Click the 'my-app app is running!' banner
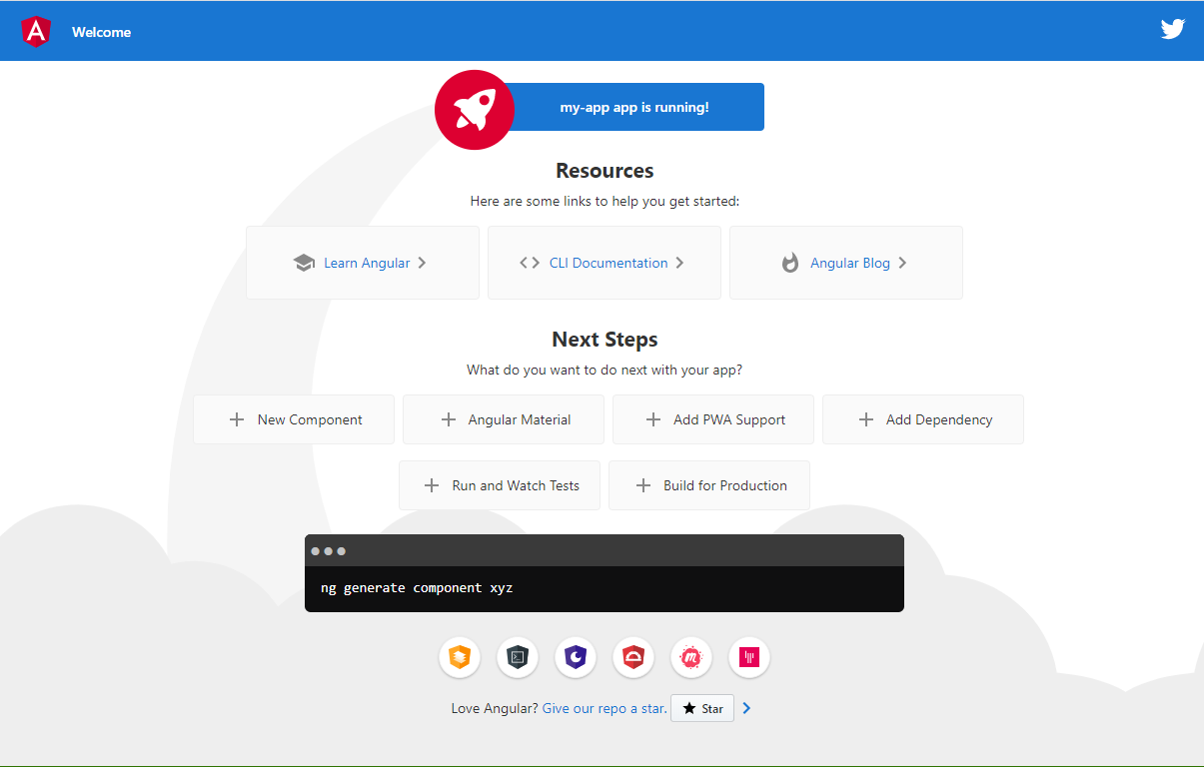Viewport: 1204px width, 767px height. click(x=634, y=107)
